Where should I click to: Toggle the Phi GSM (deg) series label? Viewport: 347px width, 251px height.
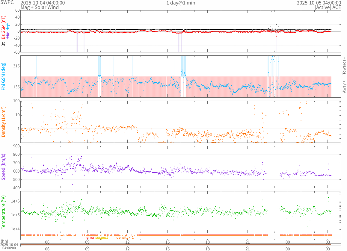pos(4,76)
